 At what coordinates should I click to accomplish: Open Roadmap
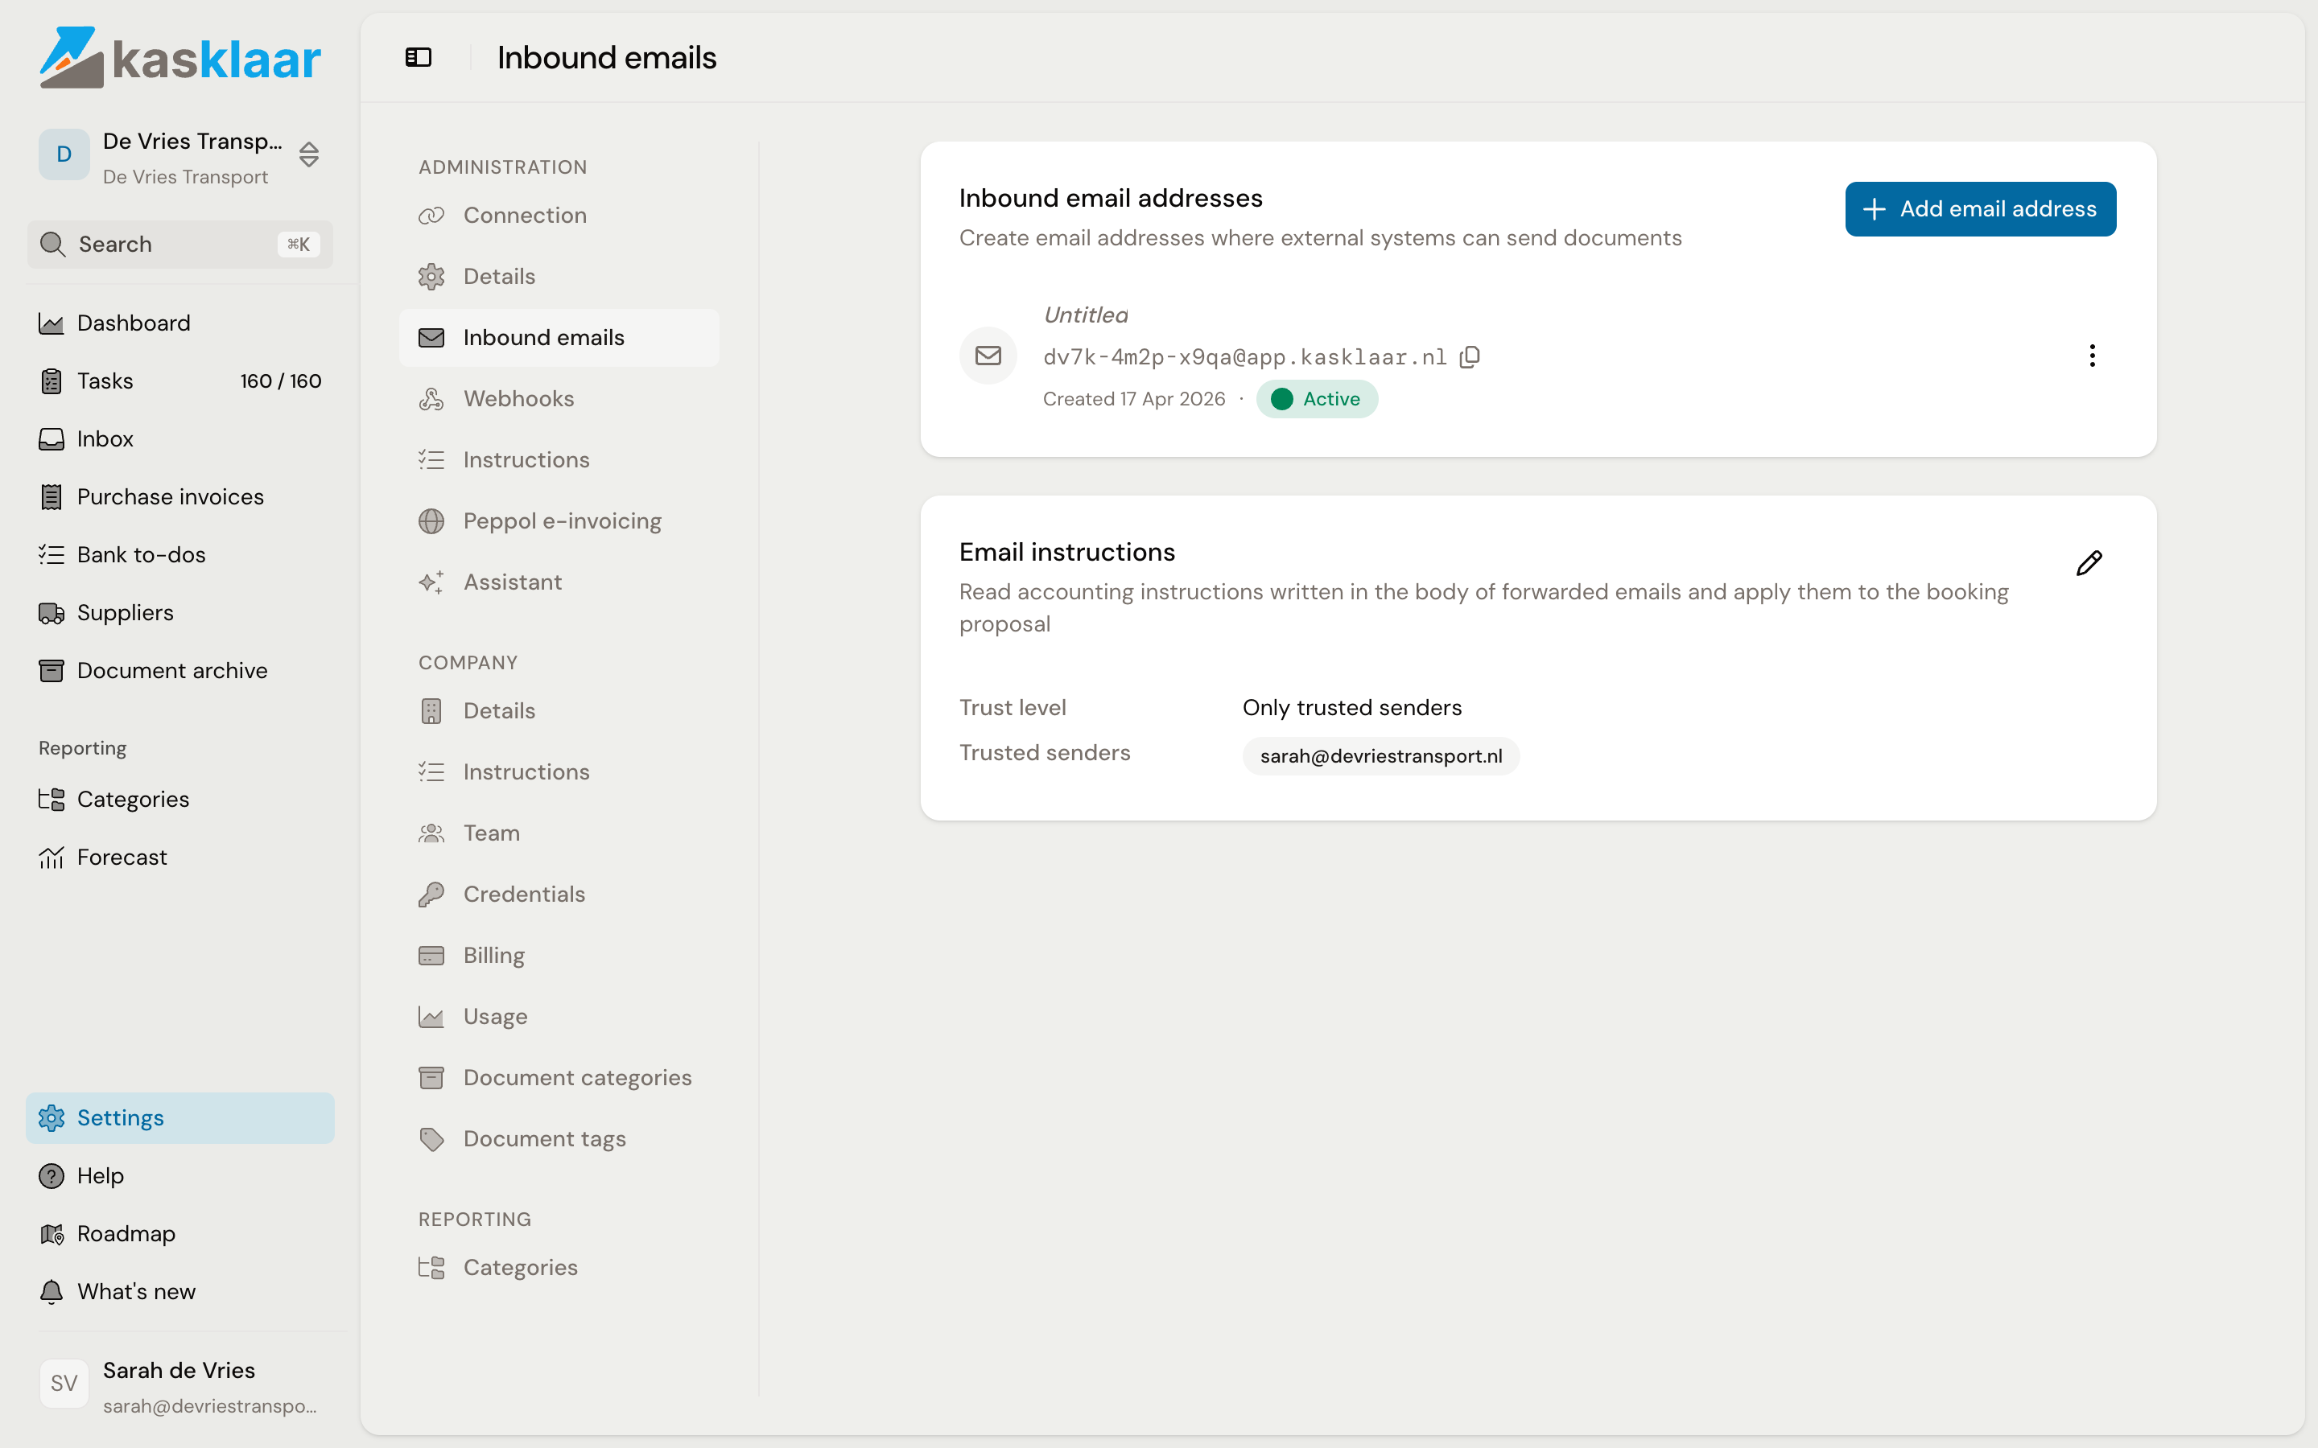click(x=180, y=1233)
